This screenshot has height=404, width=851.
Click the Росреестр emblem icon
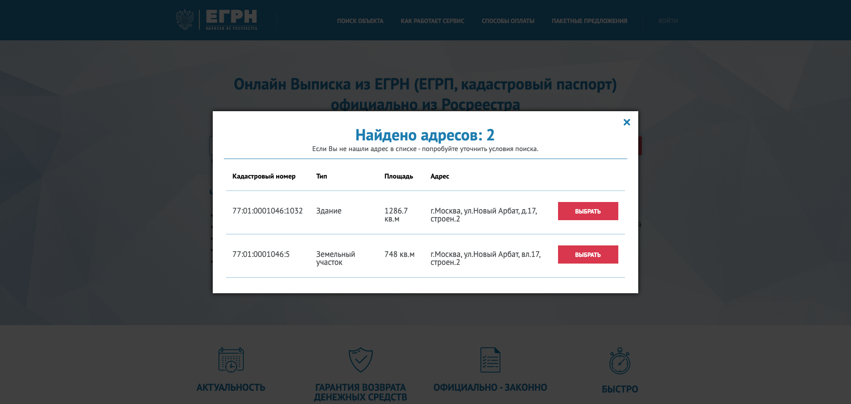(185, 20)
